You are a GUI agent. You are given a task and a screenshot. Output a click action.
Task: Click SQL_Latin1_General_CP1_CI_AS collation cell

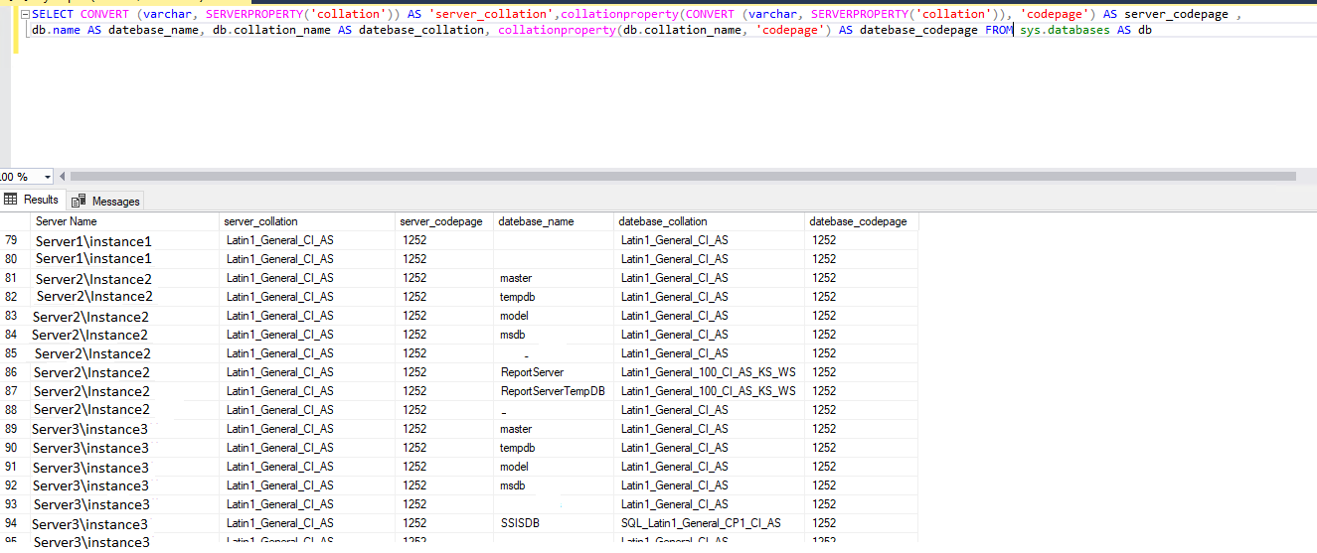pyautogui.click(x=710, y=523)
